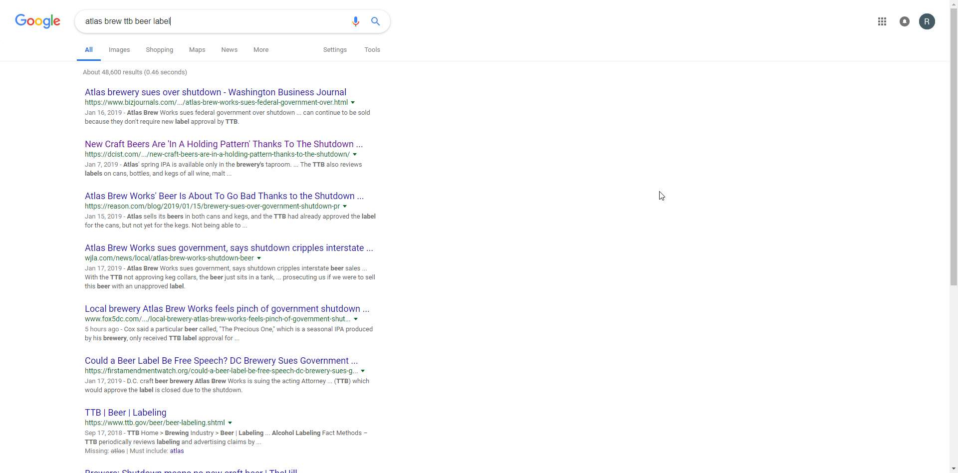Expand dropdown arrow next to fox5dc.com URL
958x473 pixels.
click(356, 319)
